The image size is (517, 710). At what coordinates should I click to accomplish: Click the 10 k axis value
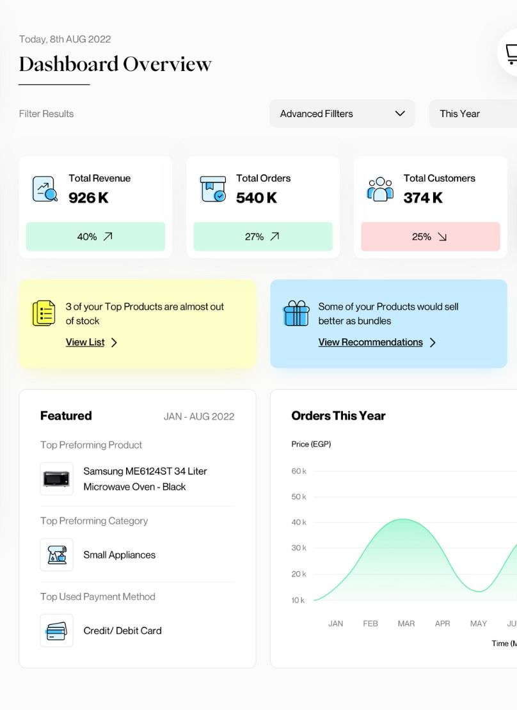click(x=298, y=601)
